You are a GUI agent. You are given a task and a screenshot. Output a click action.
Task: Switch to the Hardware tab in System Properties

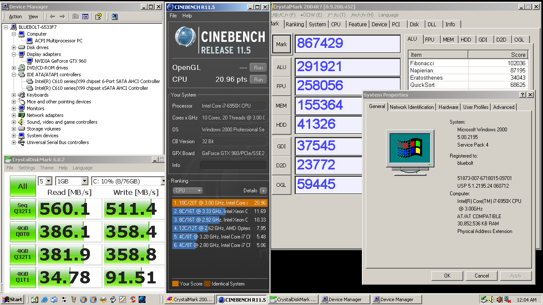tap(448, 107)
